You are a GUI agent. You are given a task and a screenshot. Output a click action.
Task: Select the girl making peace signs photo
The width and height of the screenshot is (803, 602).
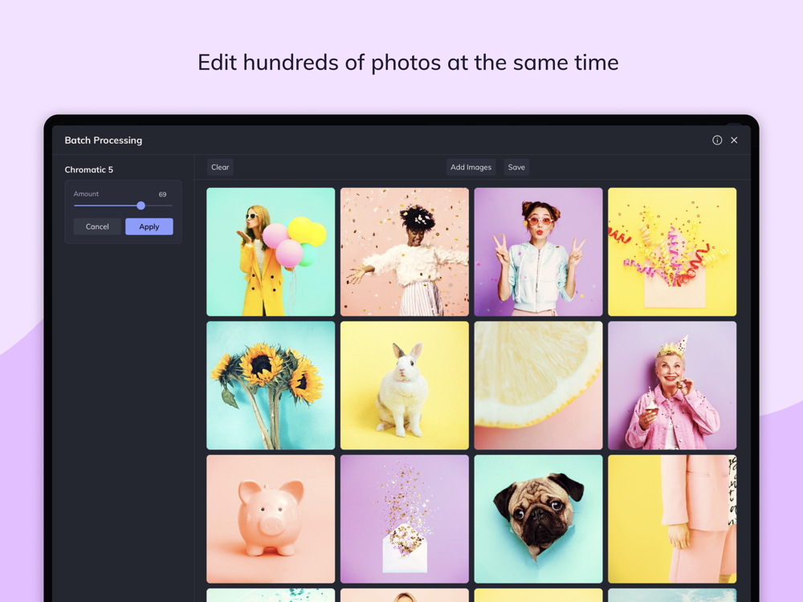[x=538, y=252]
